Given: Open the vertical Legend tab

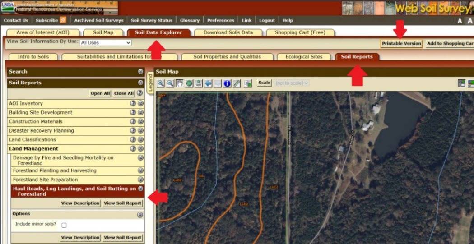Looking at the screenshot, I should [150, 83].
